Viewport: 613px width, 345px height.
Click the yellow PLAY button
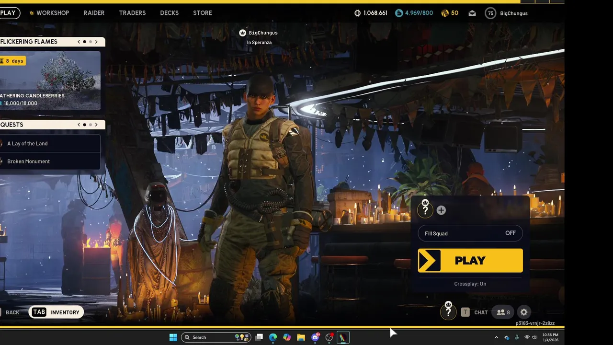[x=470, y=260]
